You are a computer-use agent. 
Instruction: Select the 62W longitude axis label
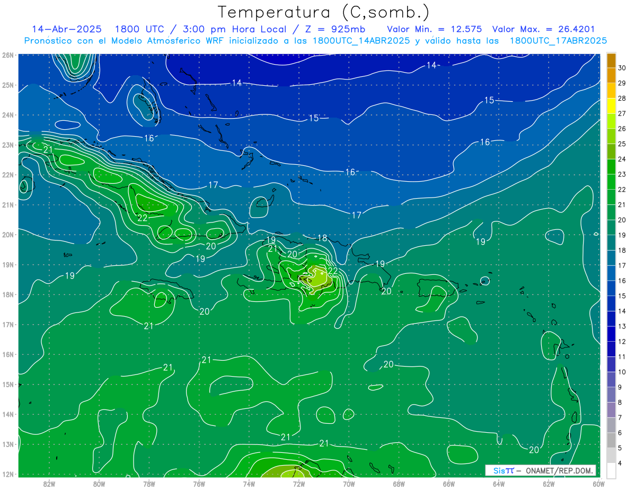[x=549, y=483]
